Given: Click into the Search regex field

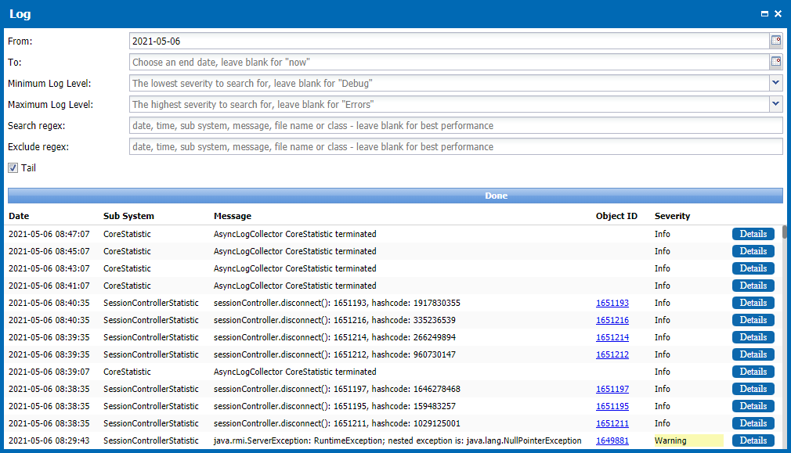Looking at the screenshot, I should [x=456, y=125].
